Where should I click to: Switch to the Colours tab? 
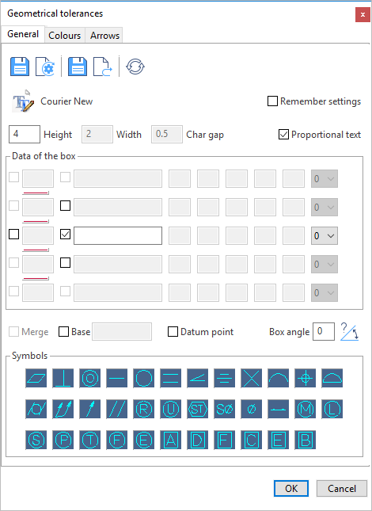[x=64, y=35]
